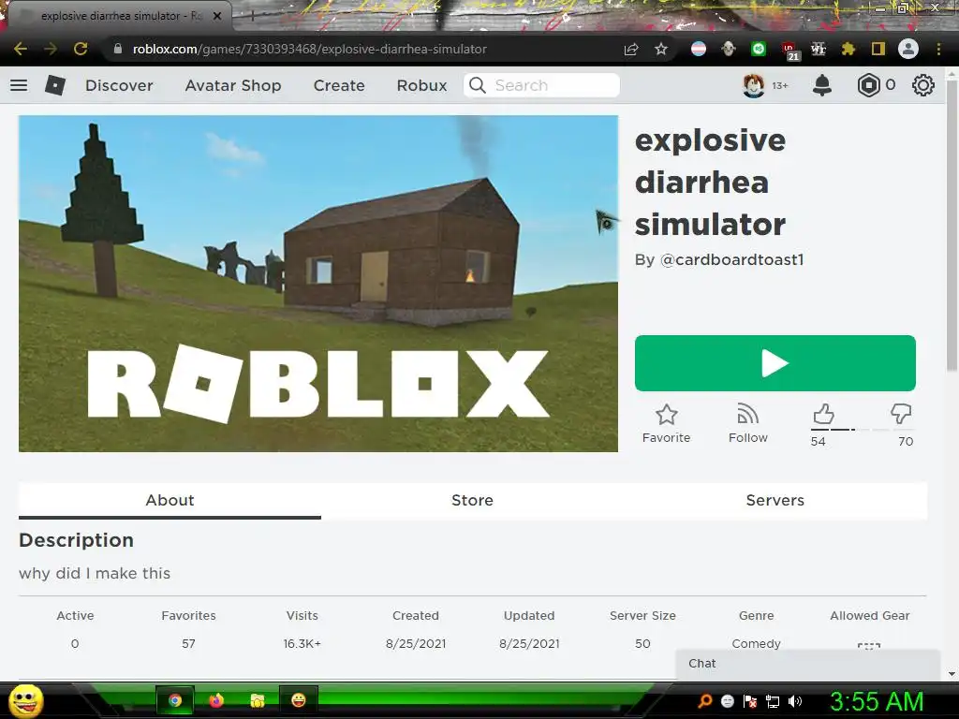959x719 pixels.
Task: Bookmark this page with the star icon
Action: click(661, 49)
